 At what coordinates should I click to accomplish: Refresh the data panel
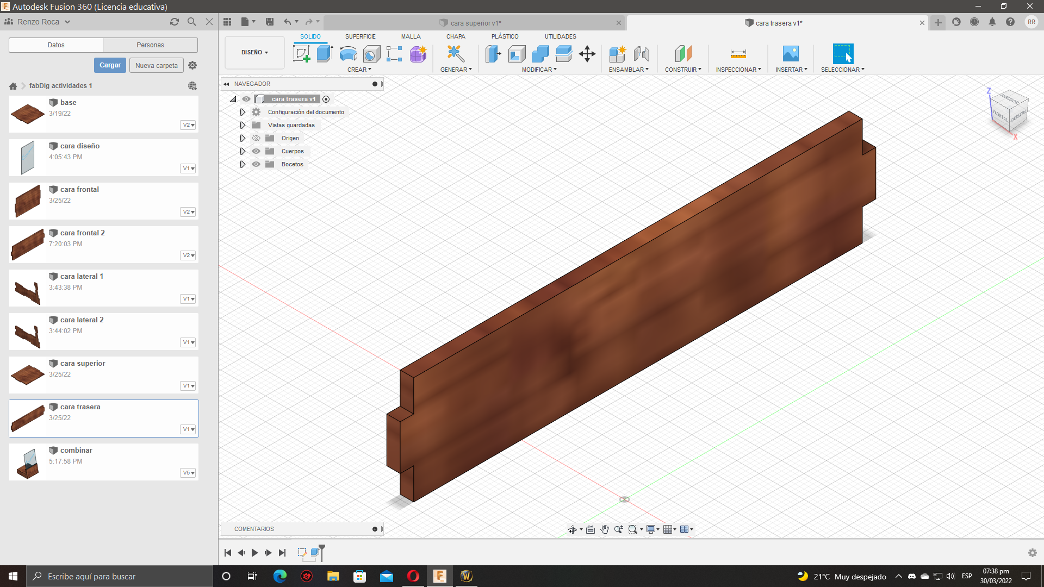(174, 22)
